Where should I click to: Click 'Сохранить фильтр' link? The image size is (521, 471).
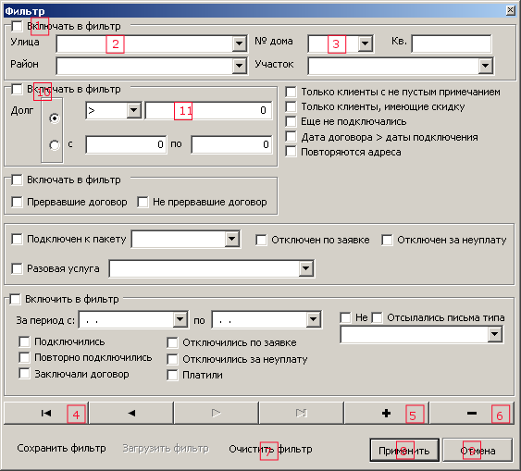click(x=61, y=449)
